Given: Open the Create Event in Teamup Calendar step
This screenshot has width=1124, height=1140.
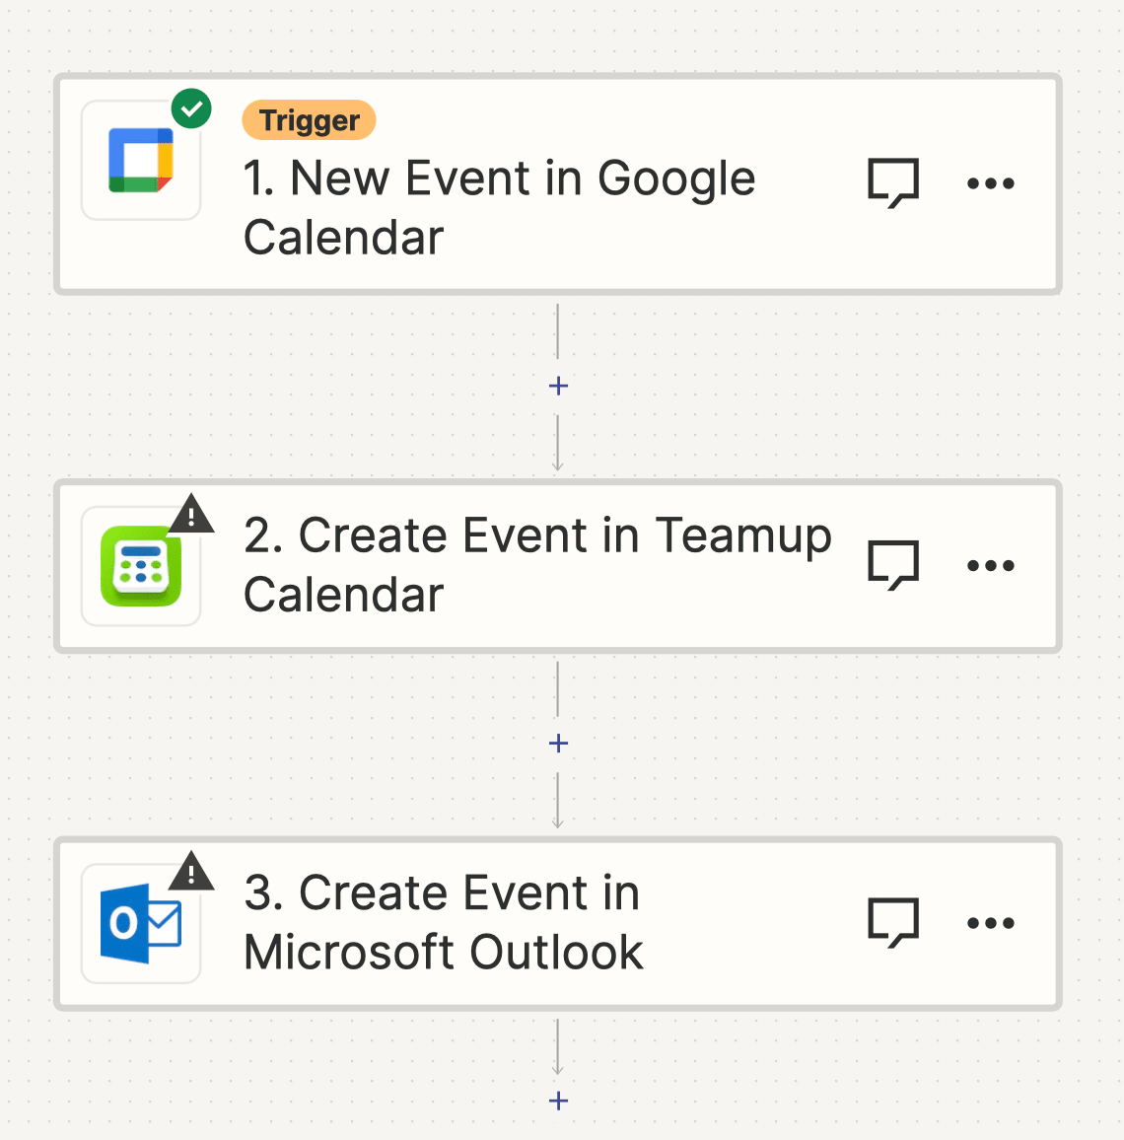Looking at the screenshot, I should pos(538,564).
